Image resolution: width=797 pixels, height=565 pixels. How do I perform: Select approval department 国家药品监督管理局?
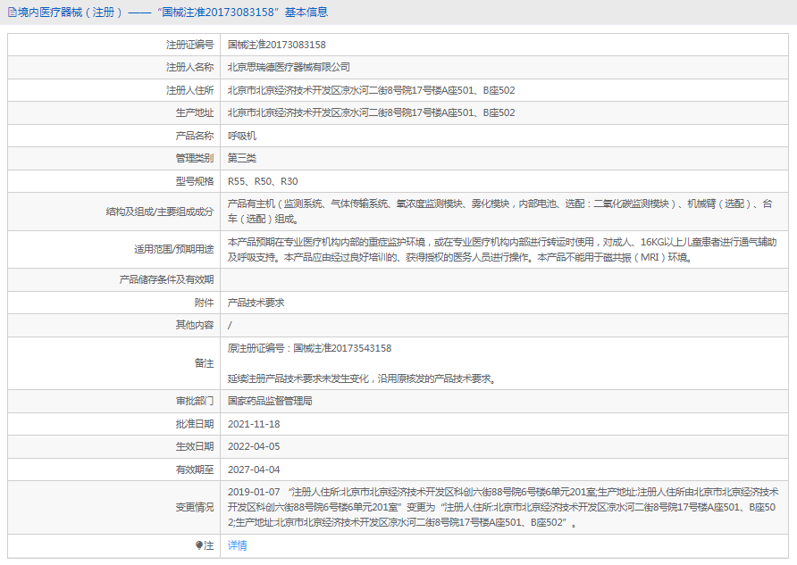tap(270, 401)
